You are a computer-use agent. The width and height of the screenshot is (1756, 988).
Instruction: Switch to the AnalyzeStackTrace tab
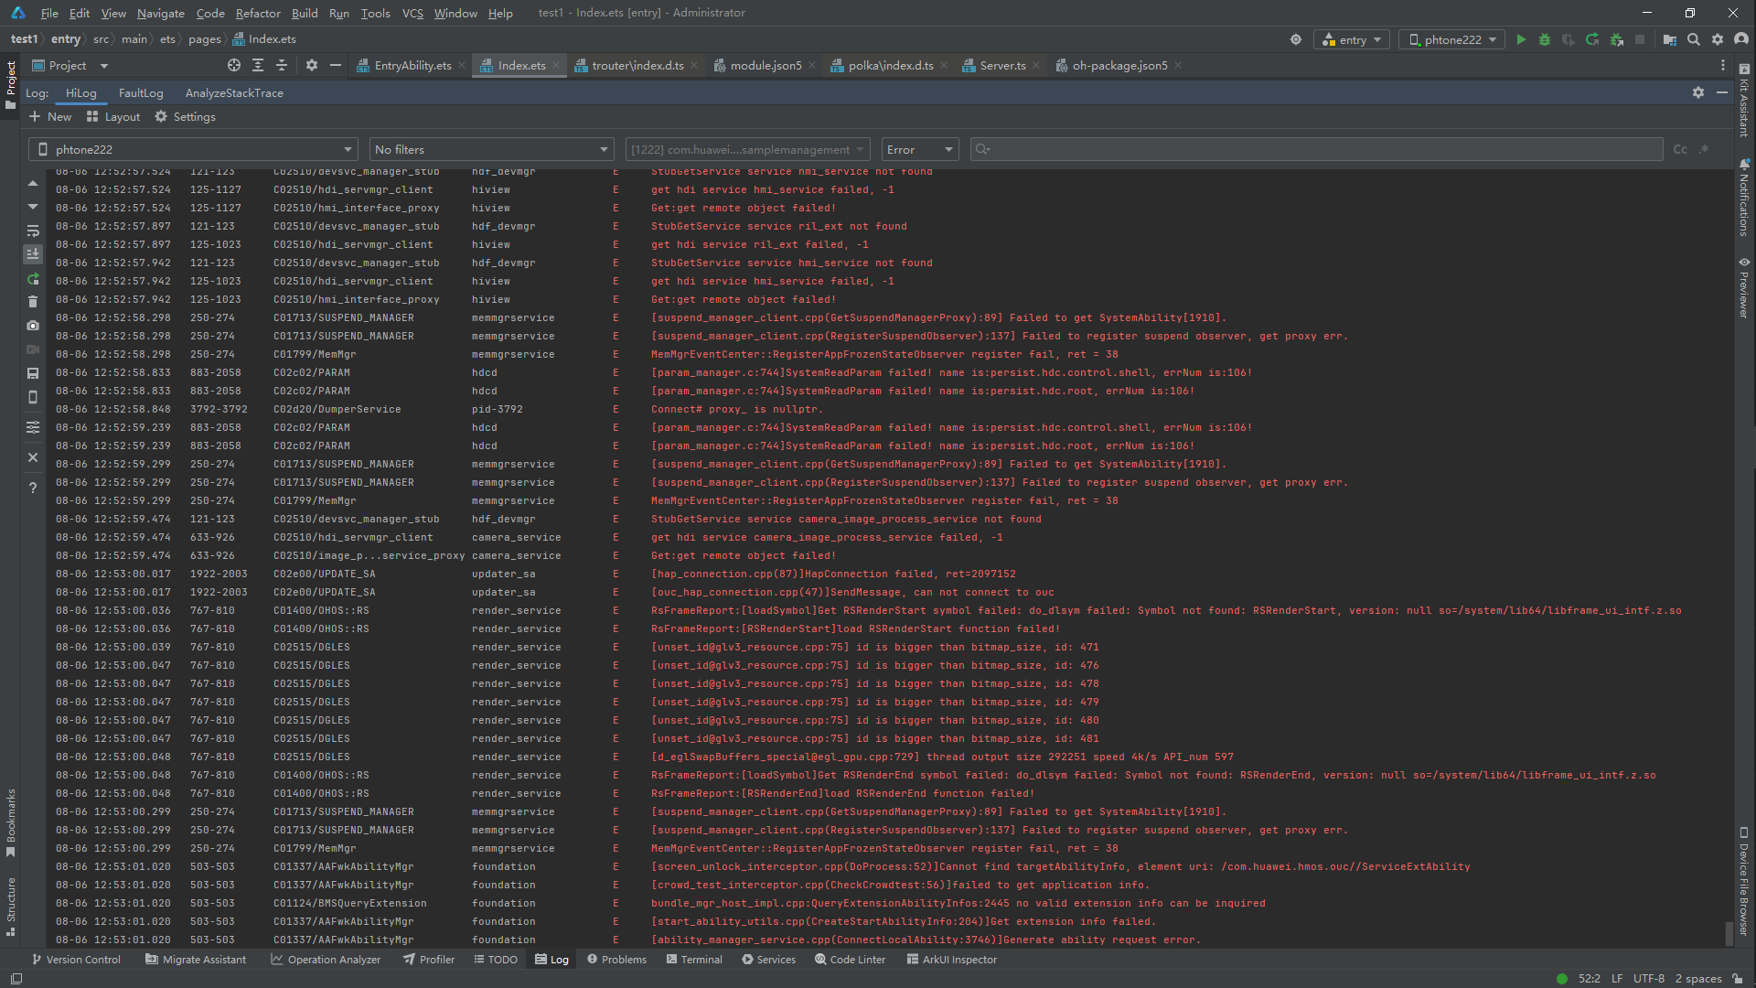[234, 92]
